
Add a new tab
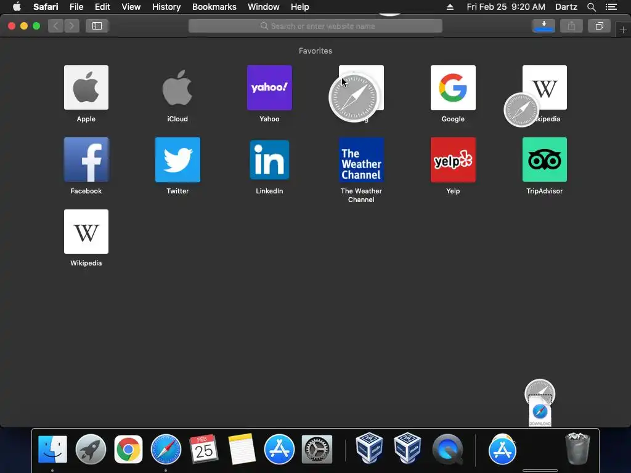[x=623, y=30]
